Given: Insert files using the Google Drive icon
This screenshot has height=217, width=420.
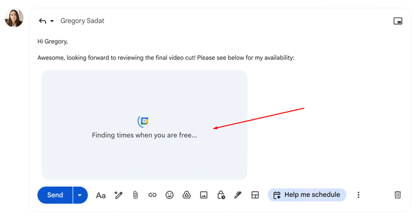Looking at the screenshot, I should pyautogui.click(x=187, y=195).
